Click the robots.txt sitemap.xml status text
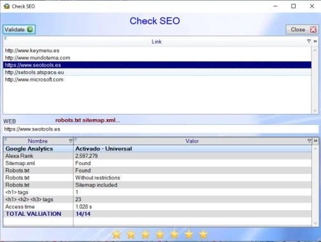This screenshot has width=321, height=242. tap(88, 120)
